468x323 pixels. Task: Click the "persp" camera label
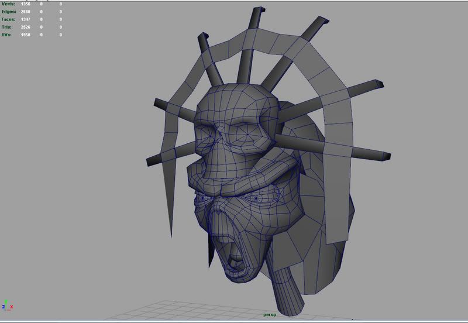(270, 315)
